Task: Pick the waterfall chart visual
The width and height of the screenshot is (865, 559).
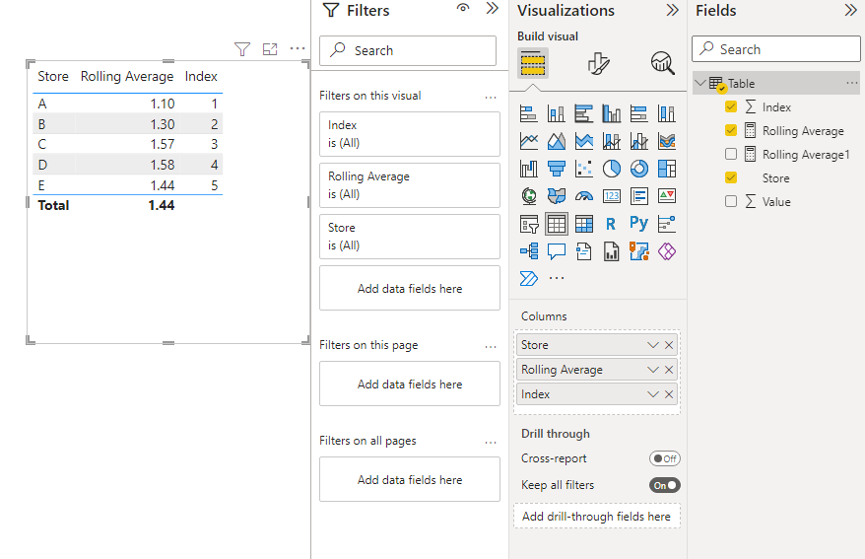Action: point(528,169)
